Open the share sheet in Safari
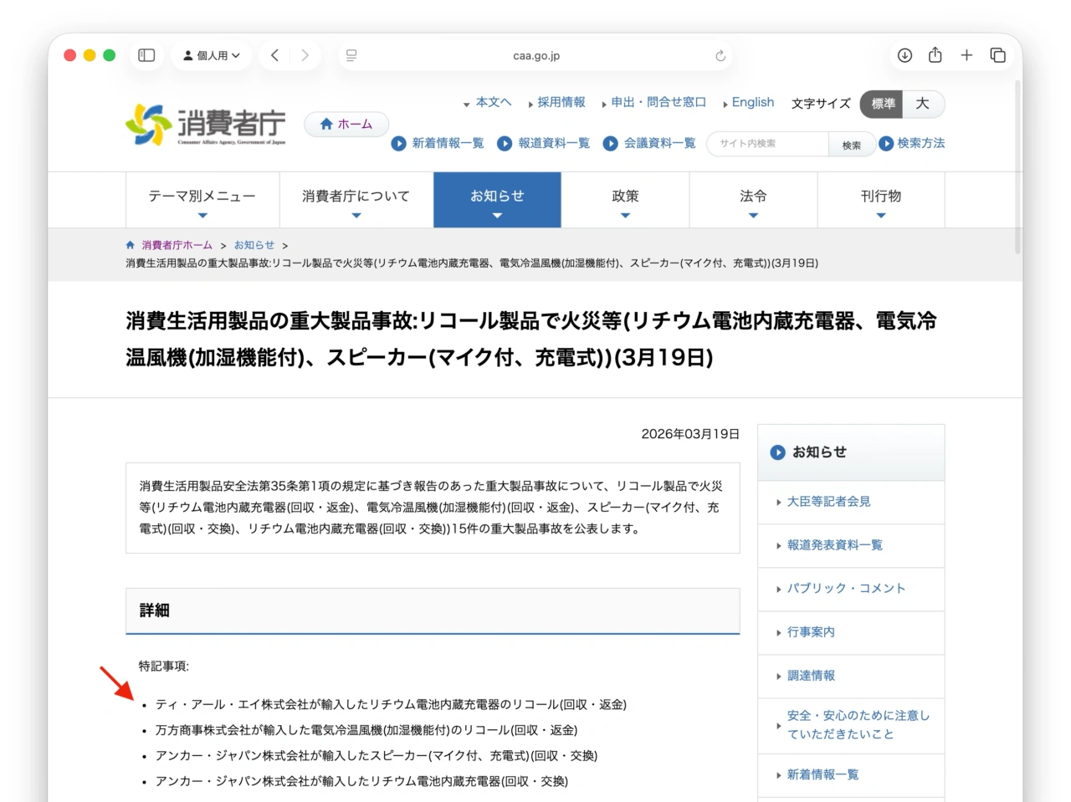 pos(935,55)
